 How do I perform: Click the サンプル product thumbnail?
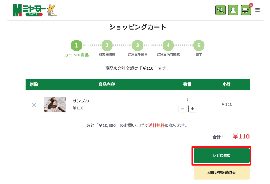(55, 105)
